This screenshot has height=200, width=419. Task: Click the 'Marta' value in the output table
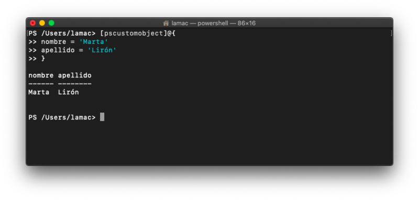coord(39,92)
